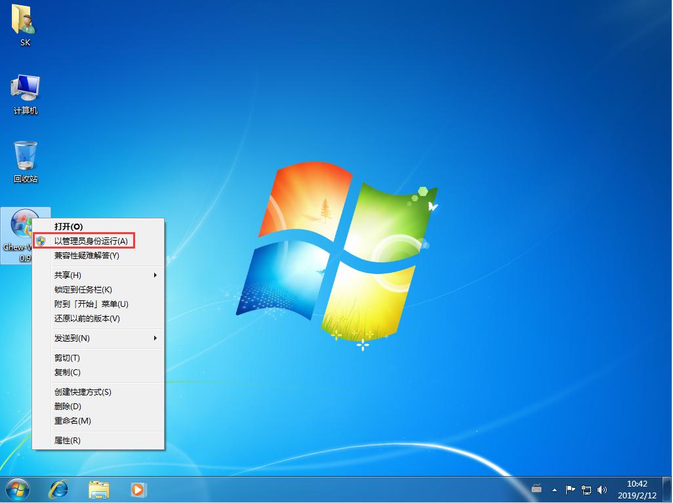Click the network icon in the system tray
The width and height of the screenshot is (673, 503).
pos(586,491)
